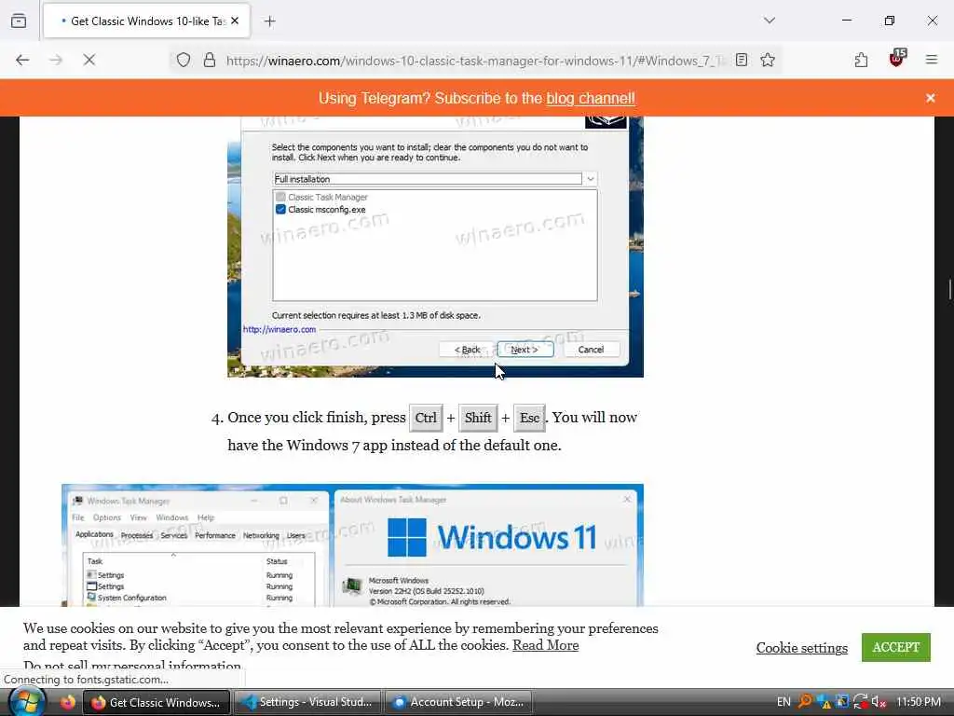
Task: Open a new tab with plus button
Action: pyautogui.click(x=269, y=21)
